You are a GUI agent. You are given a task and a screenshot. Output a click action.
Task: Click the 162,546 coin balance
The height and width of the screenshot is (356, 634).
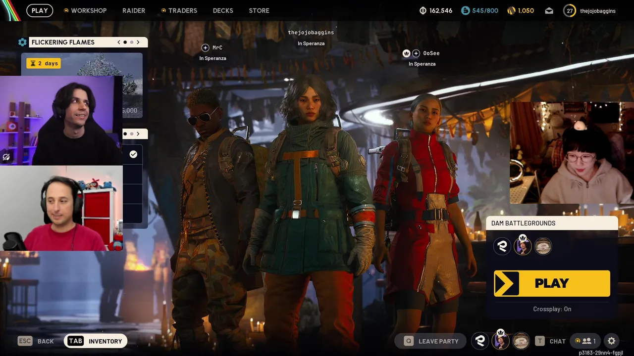point(441,10)
